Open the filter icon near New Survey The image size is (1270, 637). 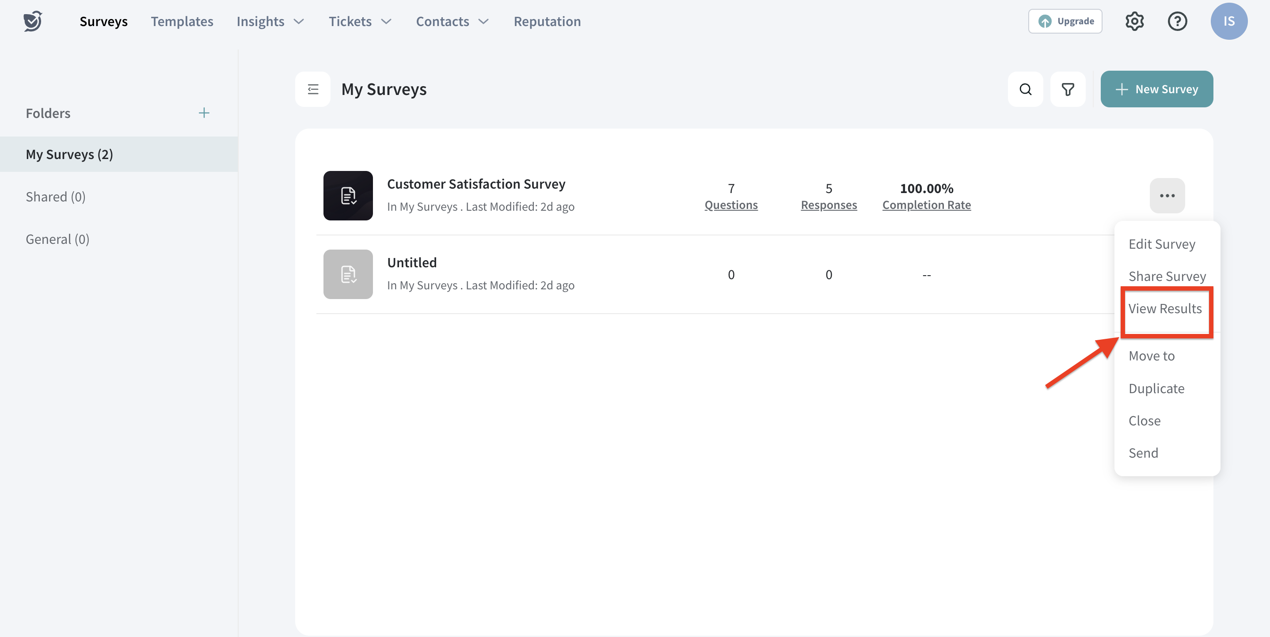coord(1068,89)
